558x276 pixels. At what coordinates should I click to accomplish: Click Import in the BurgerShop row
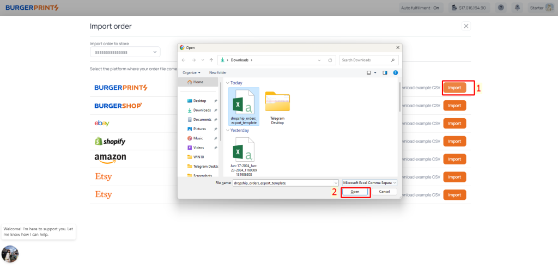click(454, 106)
